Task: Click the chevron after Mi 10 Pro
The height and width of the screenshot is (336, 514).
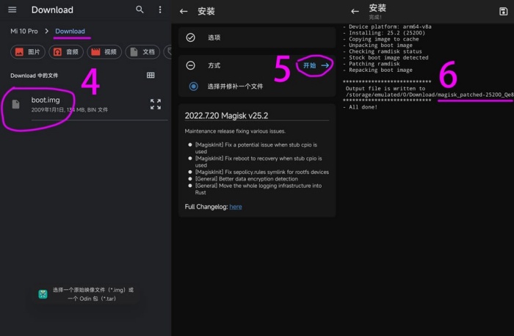Action: click(x=46, y=32)
